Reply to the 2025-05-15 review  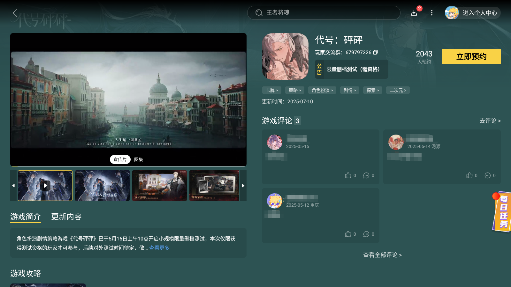[366, 175]
